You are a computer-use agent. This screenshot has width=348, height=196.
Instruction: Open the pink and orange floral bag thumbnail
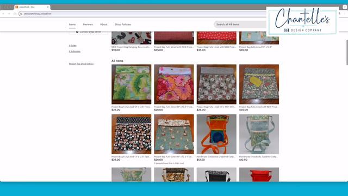(174, 84)
